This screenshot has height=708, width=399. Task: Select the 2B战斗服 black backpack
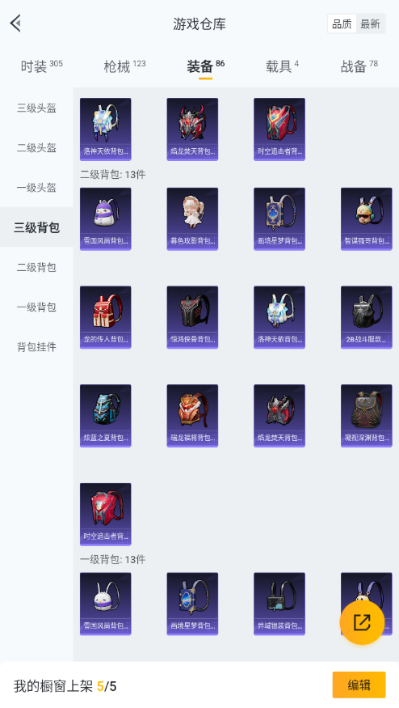[x=367, y=317]
